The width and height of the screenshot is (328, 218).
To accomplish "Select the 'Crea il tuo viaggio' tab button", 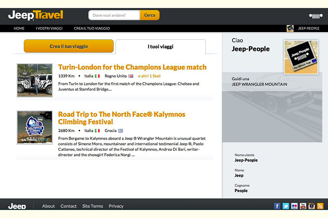I will tap(69, 46).
